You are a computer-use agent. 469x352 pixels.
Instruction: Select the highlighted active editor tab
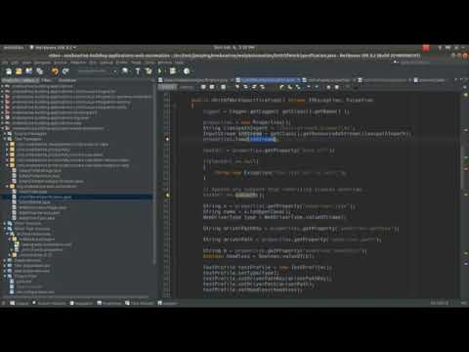pos(267,80)
